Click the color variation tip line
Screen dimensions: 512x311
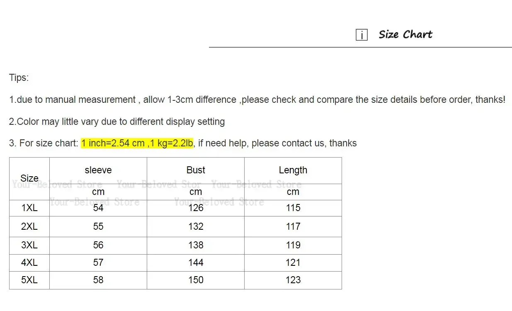(x=117, y=122)
